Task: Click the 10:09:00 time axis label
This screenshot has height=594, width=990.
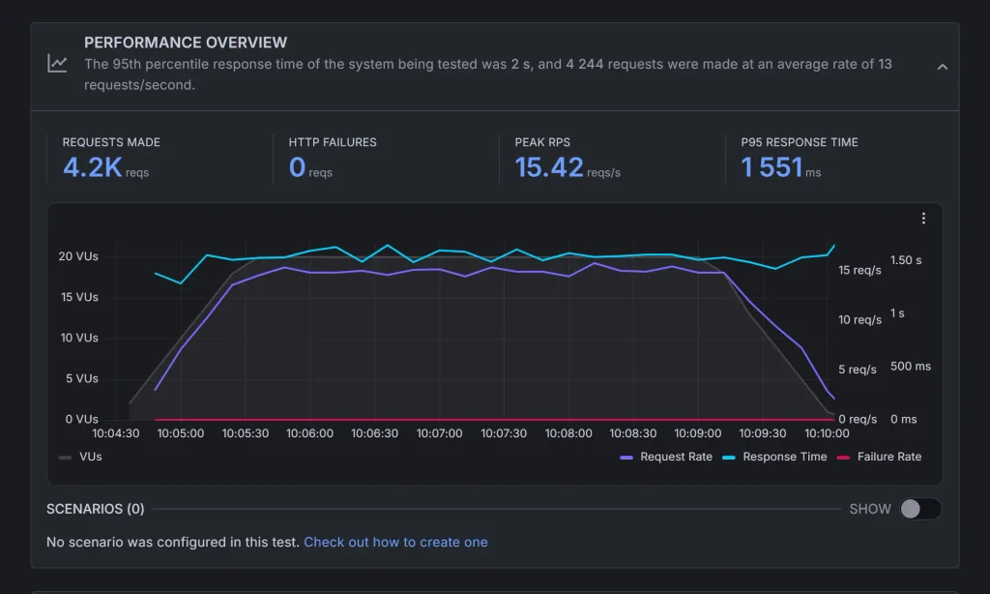Action: point(698,433)
